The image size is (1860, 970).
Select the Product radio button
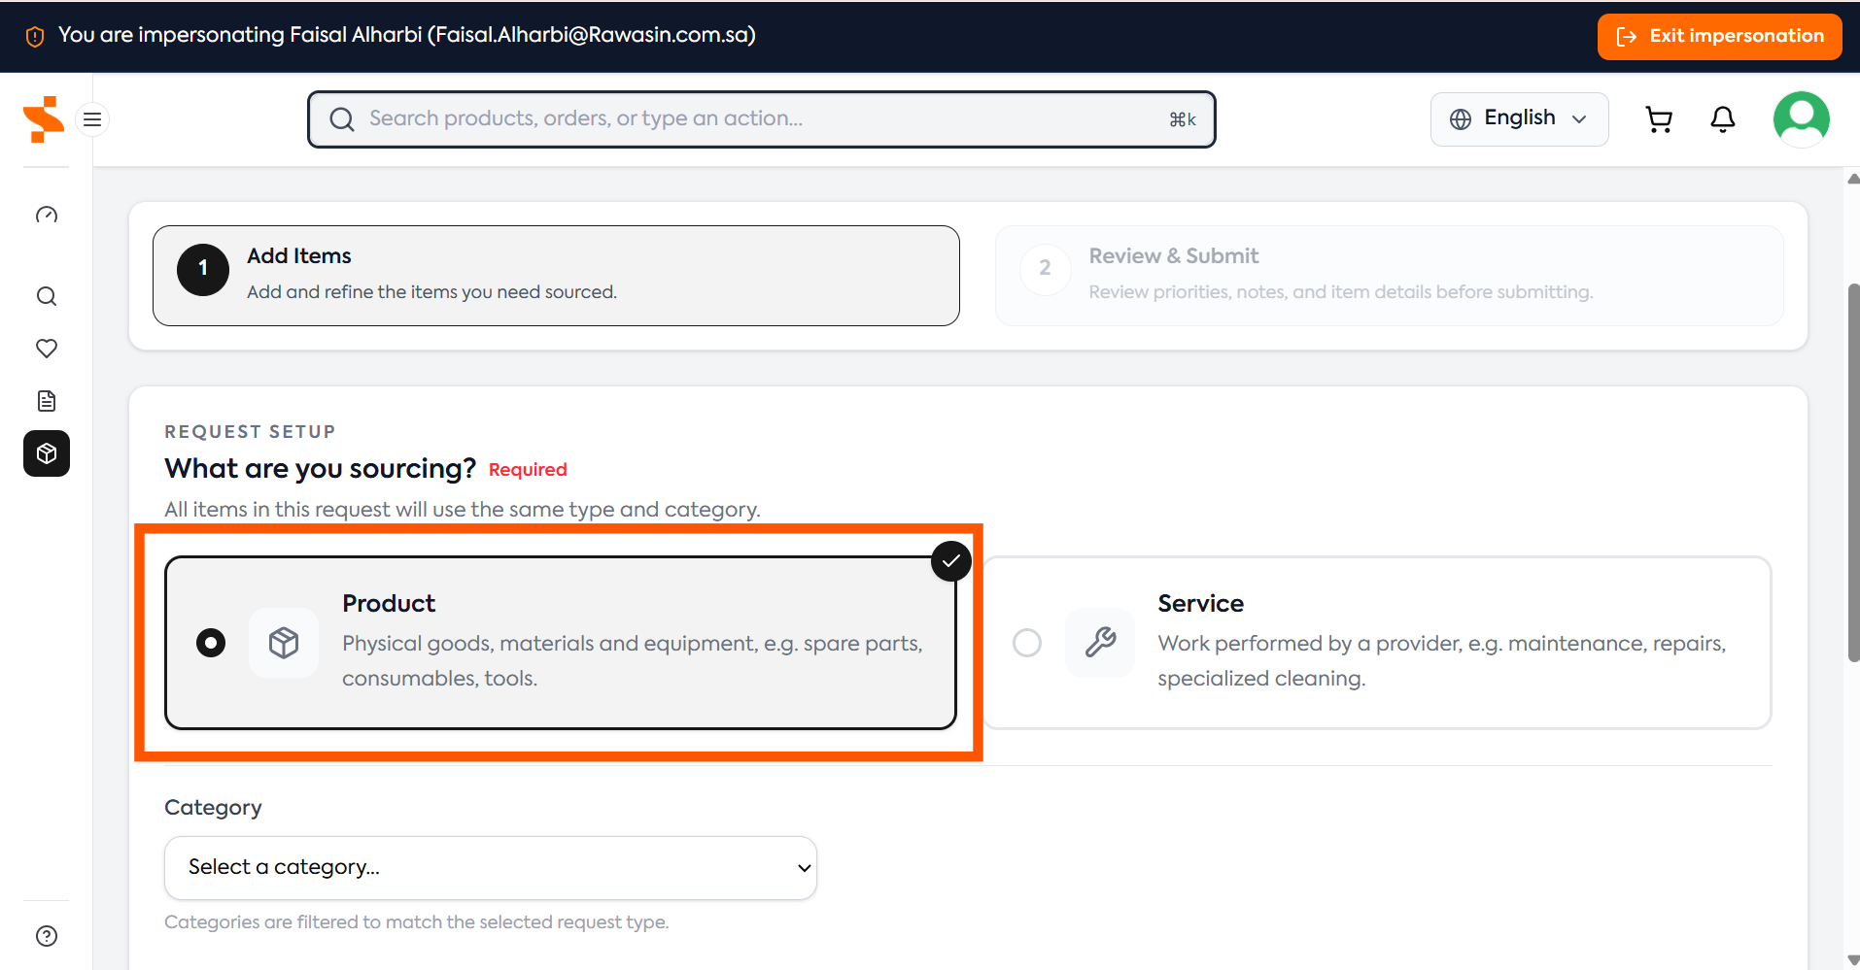[211, 643]
